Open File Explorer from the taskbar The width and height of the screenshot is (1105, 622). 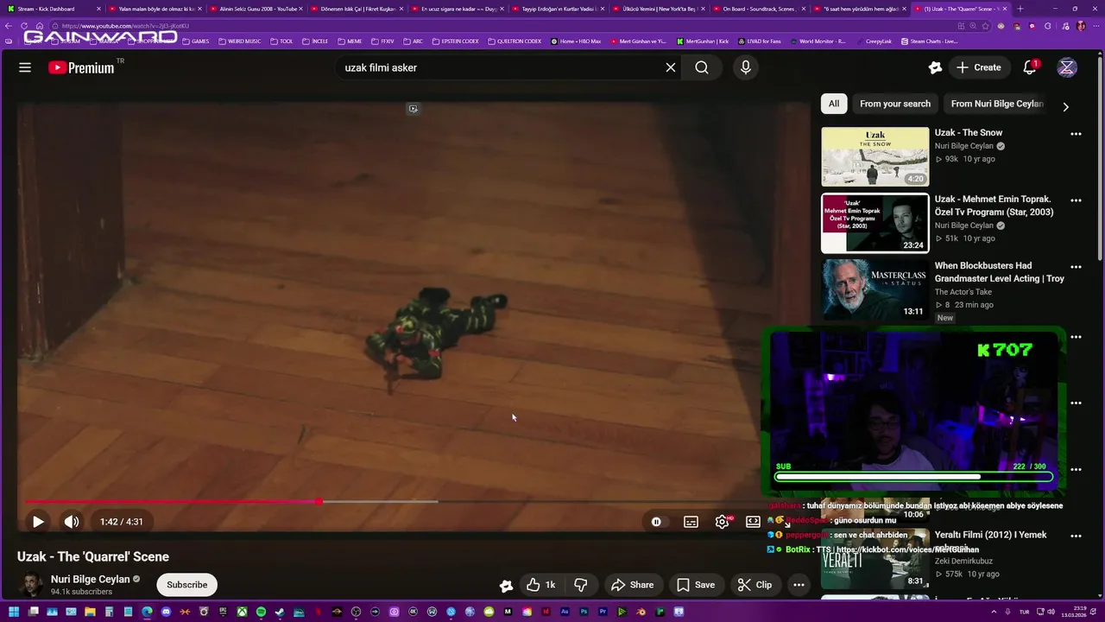(90, 612)
